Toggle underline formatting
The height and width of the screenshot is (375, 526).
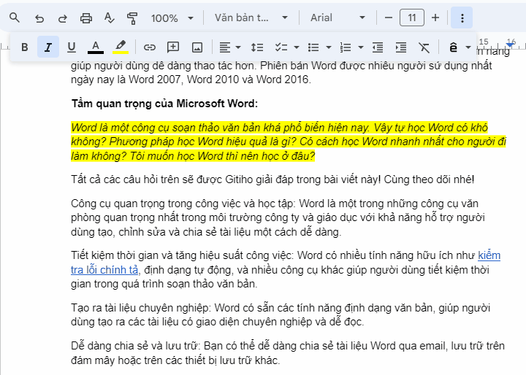72,47
